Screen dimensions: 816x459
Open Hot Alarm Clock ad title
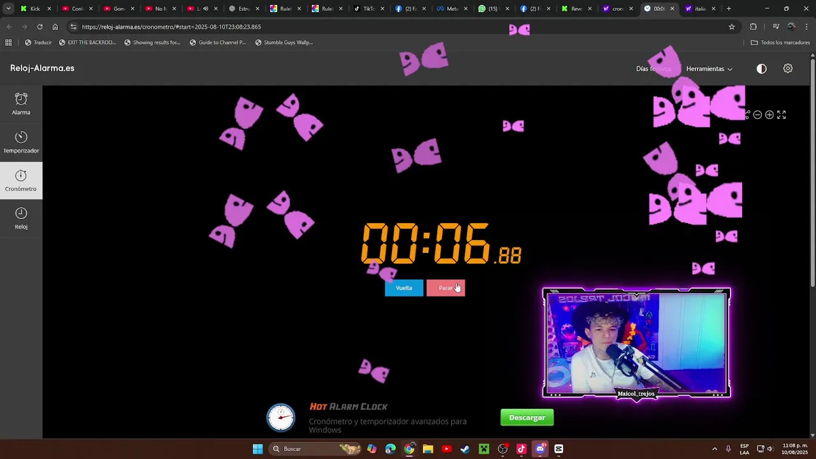(349, 407)
